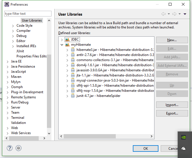
Task: Click the cloud tray icon
Action: tap(183, 148)
